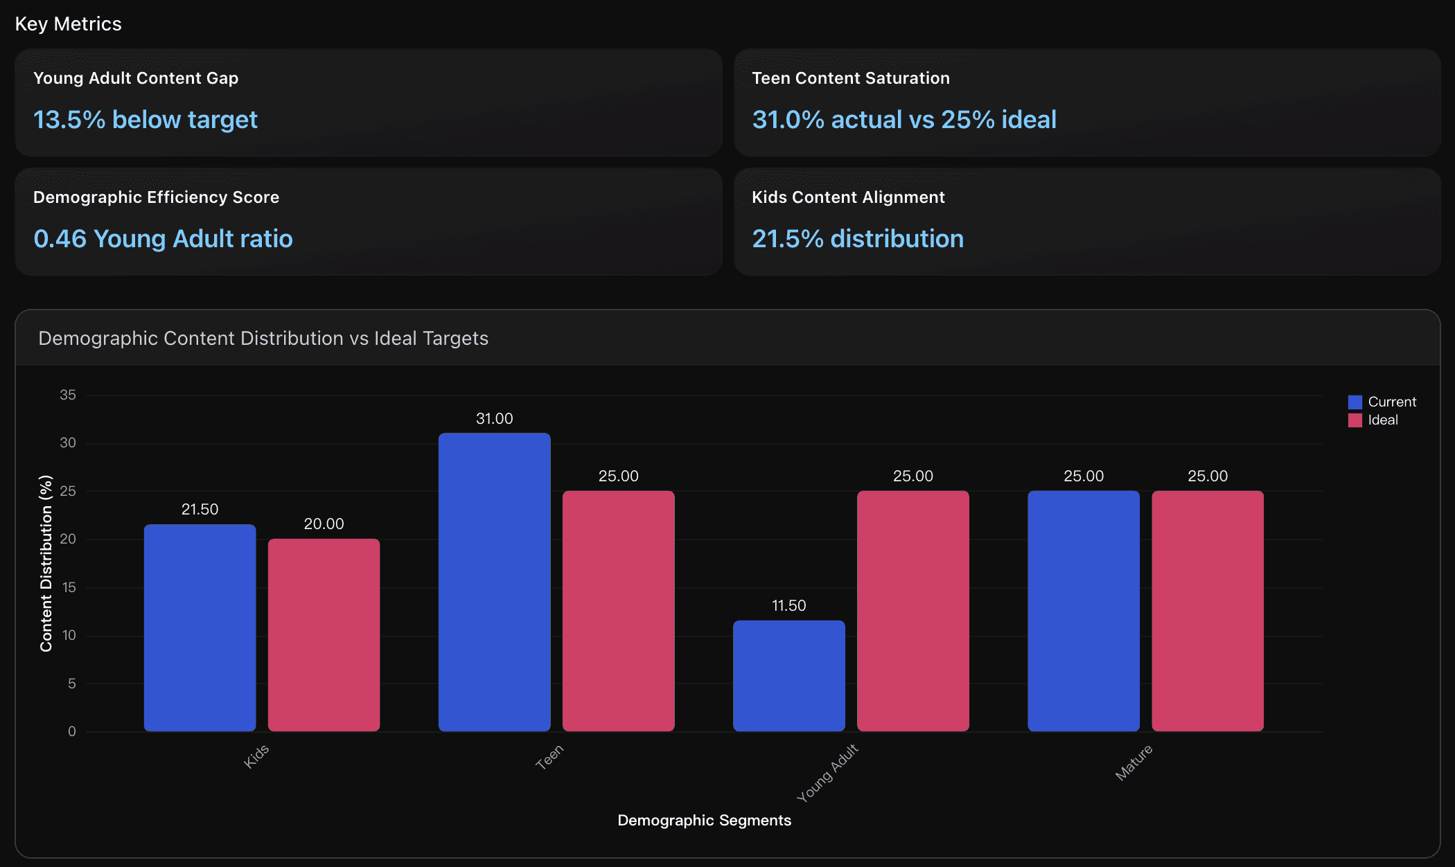Image resolution: width=1455 pixels, height=867 pixels.
Task: Click the Ideal legend color swatch
Action: [1354, 420]
